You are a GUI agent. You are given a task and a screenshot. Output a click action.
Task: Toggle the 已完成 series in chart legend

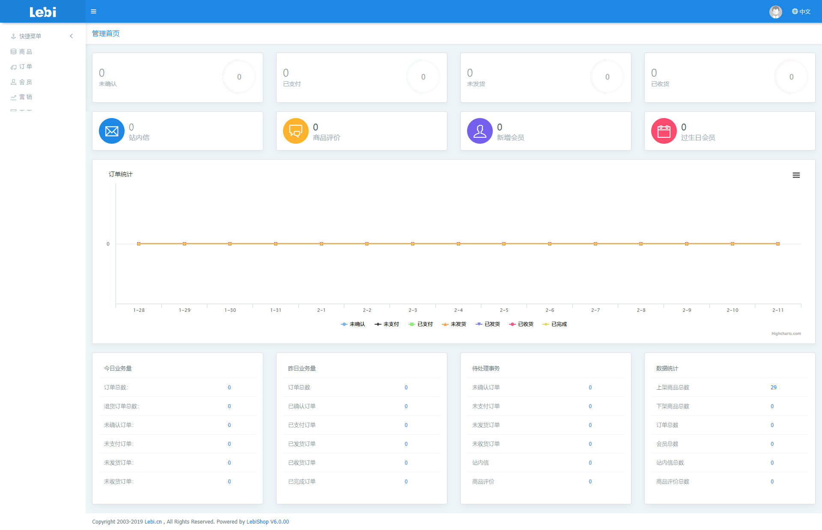click(558, 324)
